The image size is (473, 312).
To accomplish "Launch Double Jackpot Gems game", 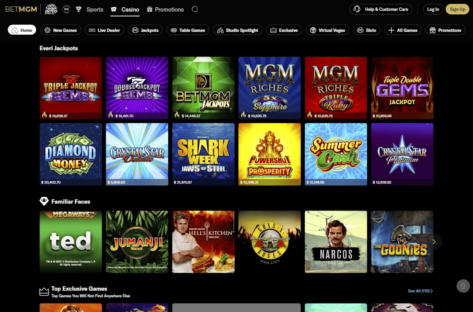I will tap(137, 88).
